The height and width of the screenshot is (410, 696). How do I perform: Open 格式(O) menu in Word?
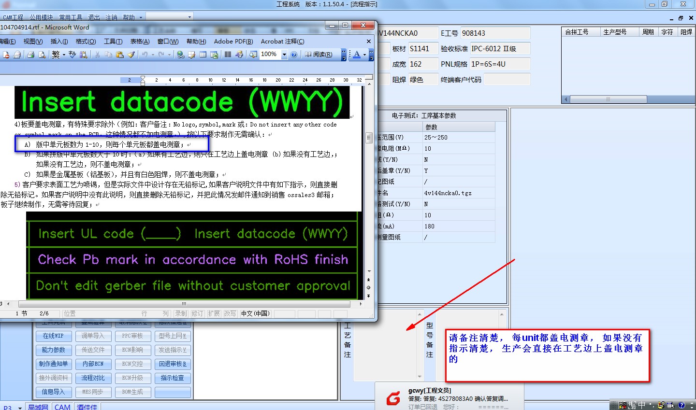click(x=86, y=42)
